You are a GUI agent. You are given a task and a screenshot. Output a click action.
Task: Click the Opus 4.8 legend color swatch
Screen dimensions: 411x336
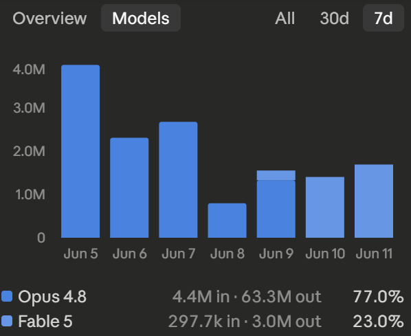pos(7,296)
